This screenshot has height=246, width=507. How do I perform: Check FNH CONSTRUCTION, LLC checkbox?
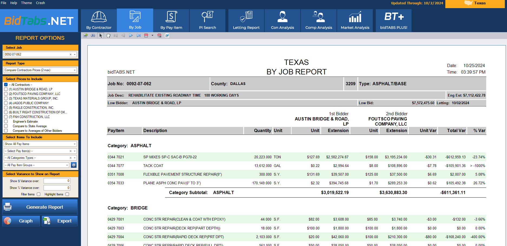point(6,117)
